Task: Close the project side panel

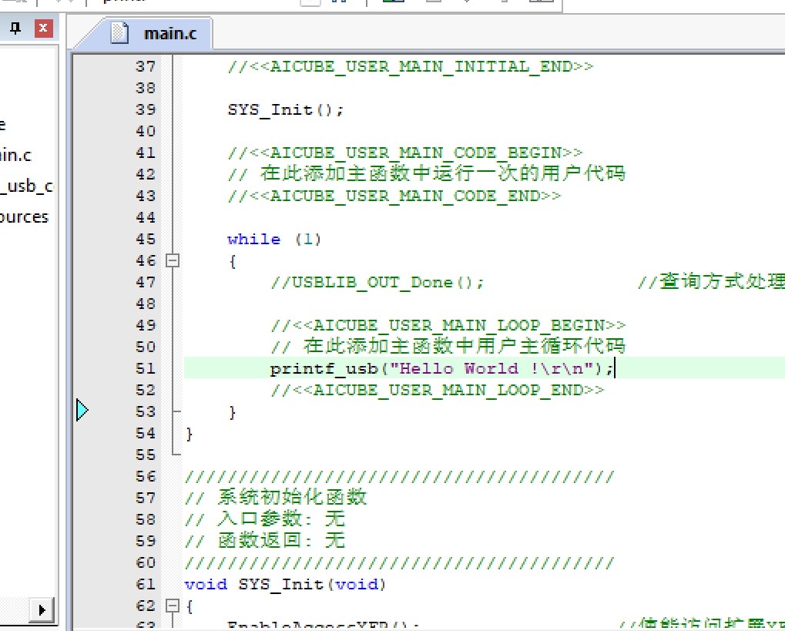Action: tap(43, 29)
